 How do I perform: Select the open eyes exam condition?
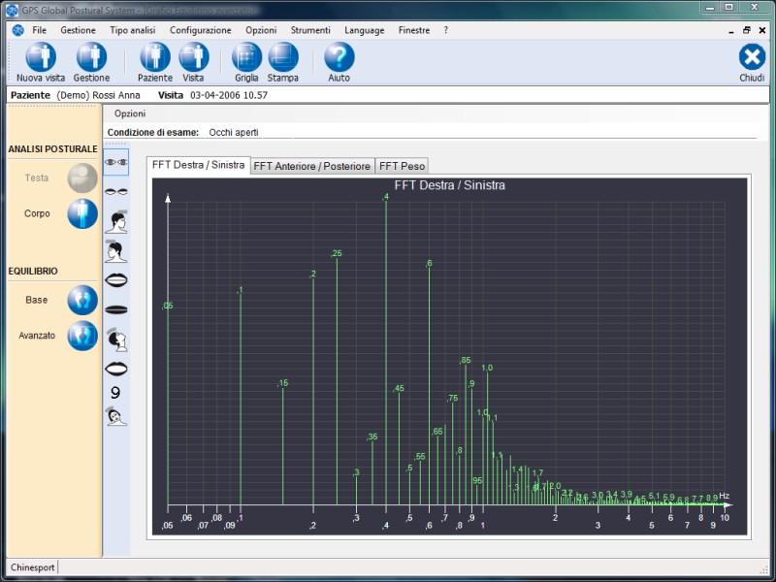click(116, 162)
